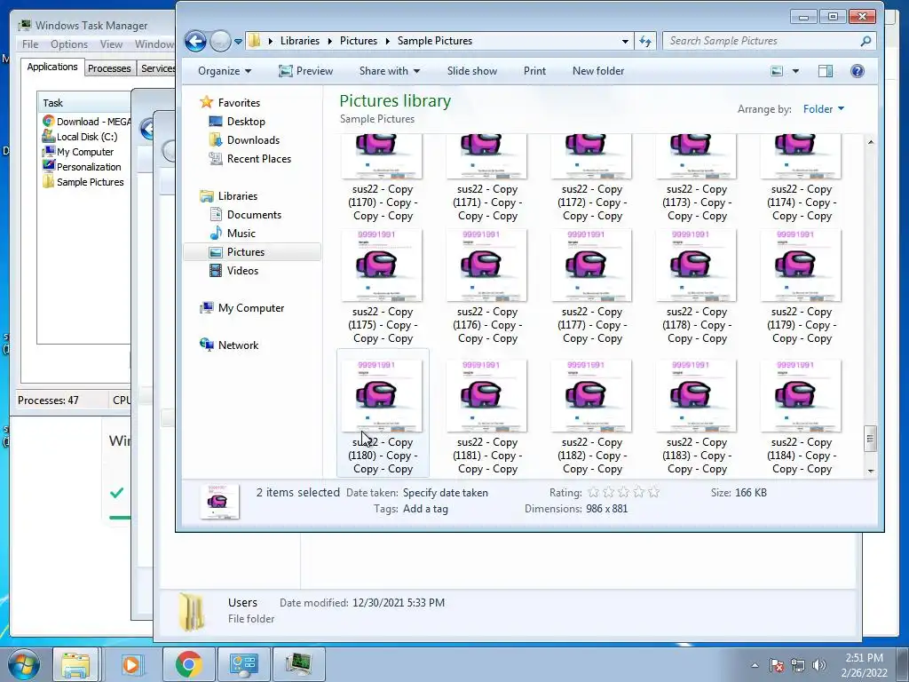909x682 pixels.
Task: Select Favorites in the navigation pane
Action: [239, 103]
